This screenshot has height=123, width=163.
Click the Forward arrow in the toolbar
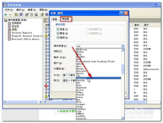pyautogui.click(x=10, y=15)
